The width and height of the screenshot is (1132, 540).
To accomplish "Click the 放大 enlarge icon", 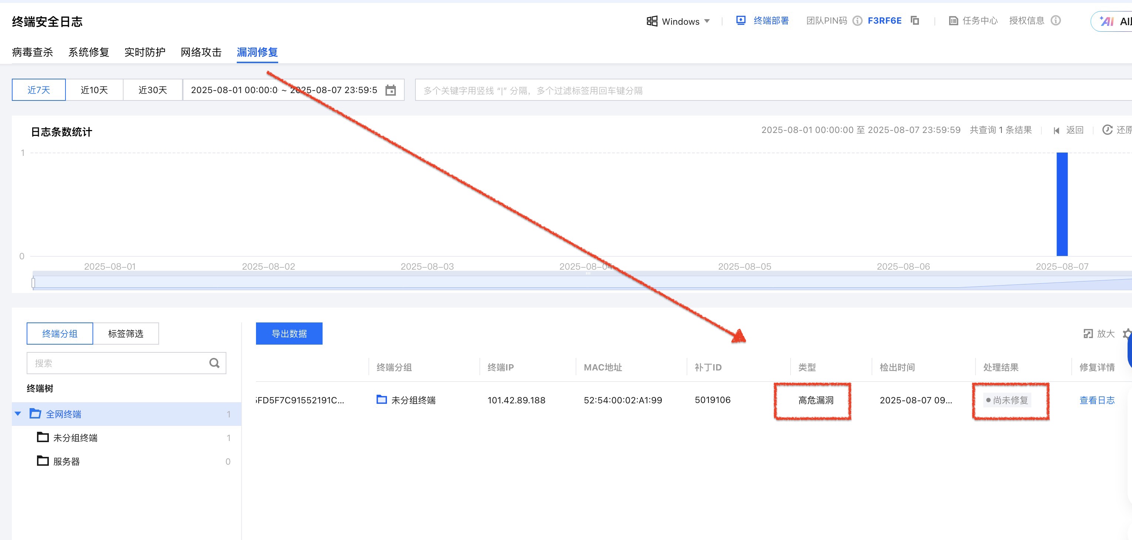I will coord(1088,334).
